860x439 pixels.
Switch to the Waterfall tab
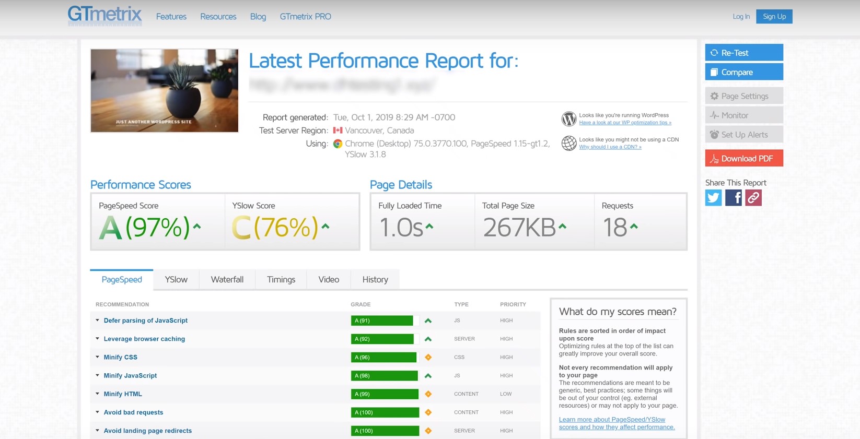[227, 280]
